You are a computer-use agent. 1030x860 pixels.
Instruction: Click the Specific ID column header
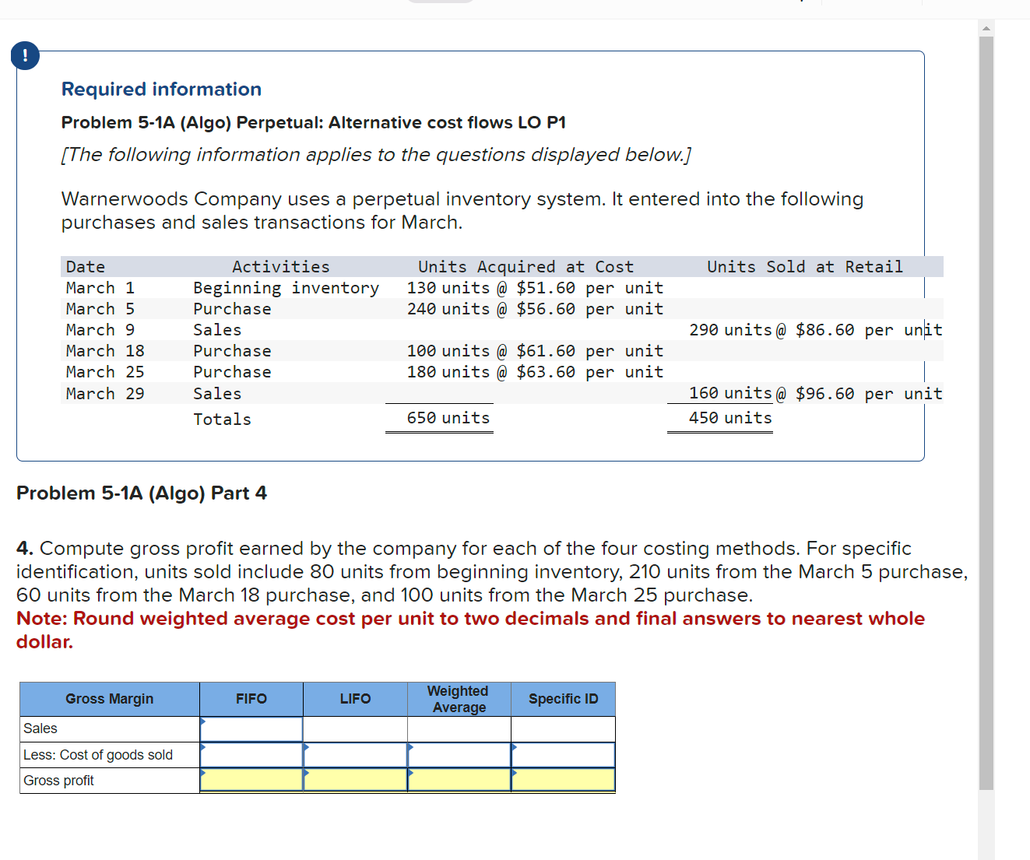click(x=563, y=698)
